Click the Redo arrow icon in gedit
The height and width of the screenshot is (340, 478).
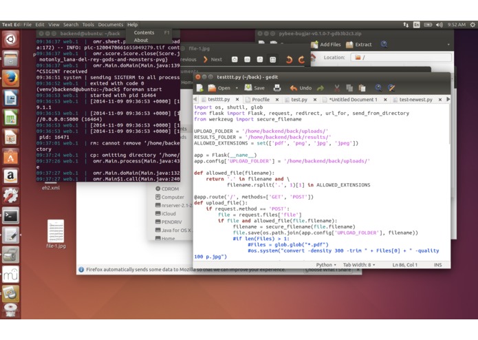coord(321,88)
